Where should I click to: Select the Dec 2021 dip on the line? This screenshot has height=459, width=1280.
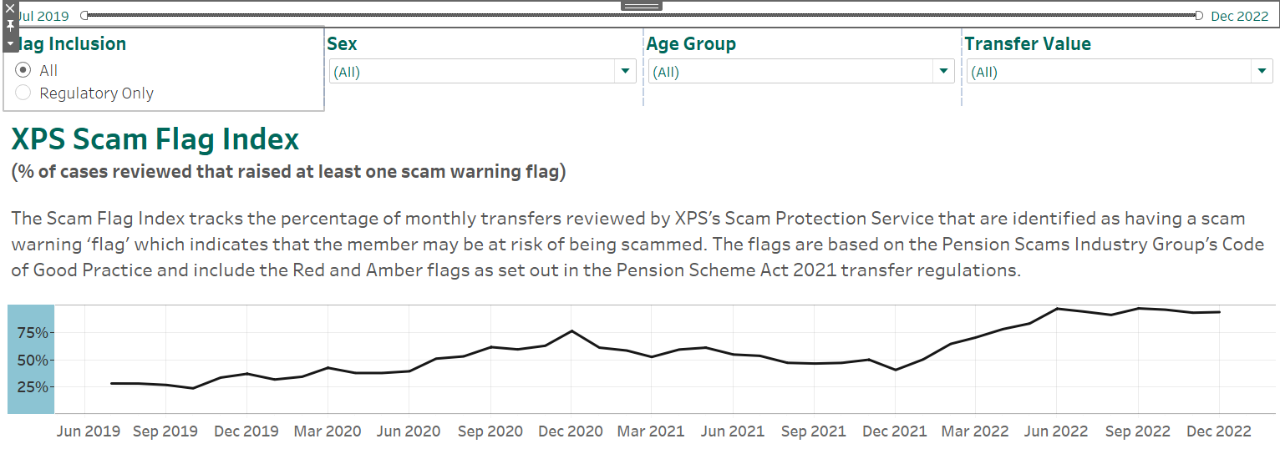(x=896, y=370)
